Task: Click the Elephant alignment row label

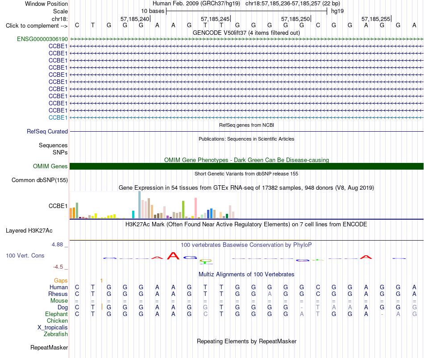Action: (56, 314)
